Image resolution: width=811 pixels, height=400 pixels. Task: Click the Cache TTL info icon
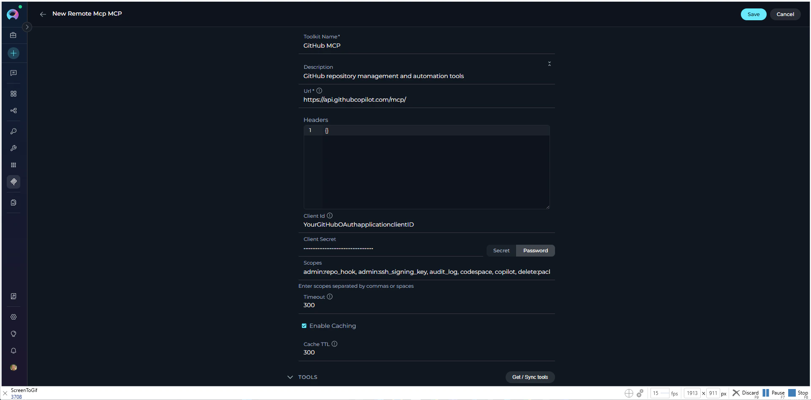tap(334, 344)
